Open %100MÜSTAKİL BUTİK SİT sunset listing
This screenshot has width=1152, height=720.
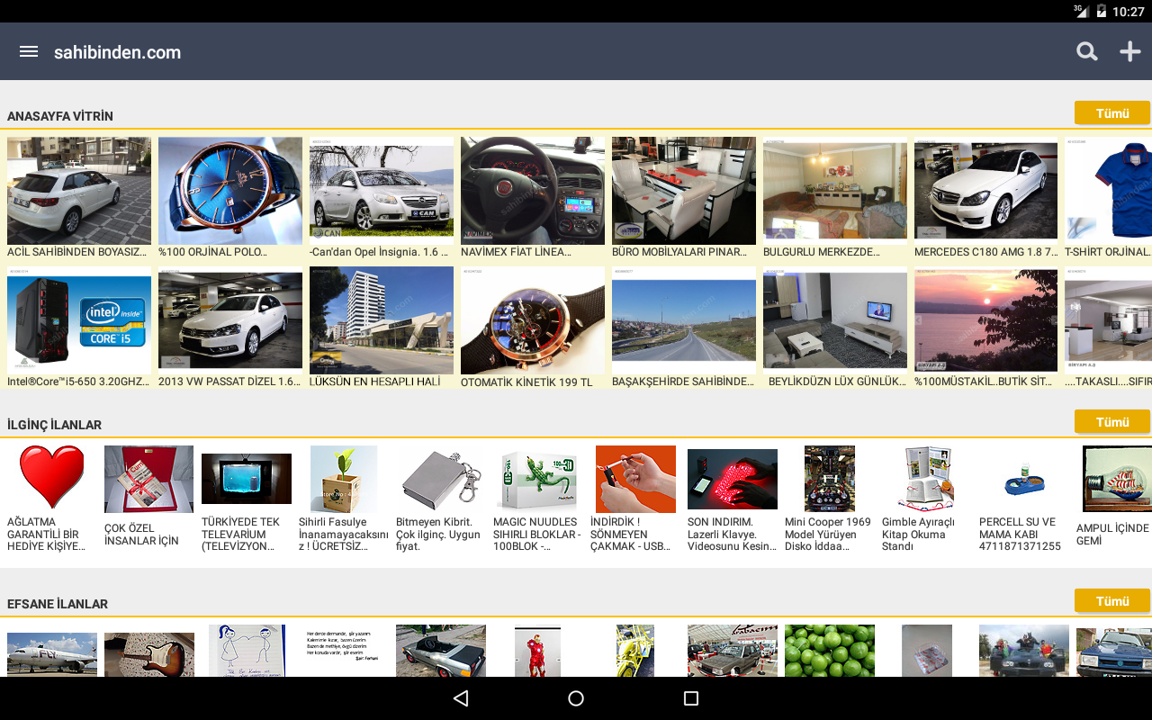coord(986,328)
